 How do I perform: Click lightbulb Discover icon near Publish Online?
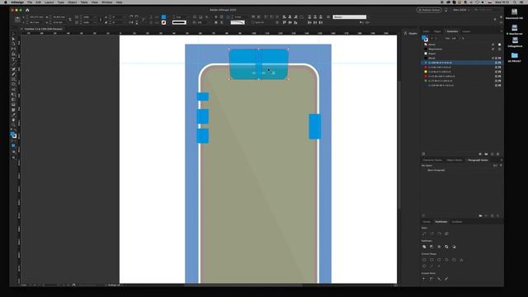pyautogui.click(x=446, y=10)
